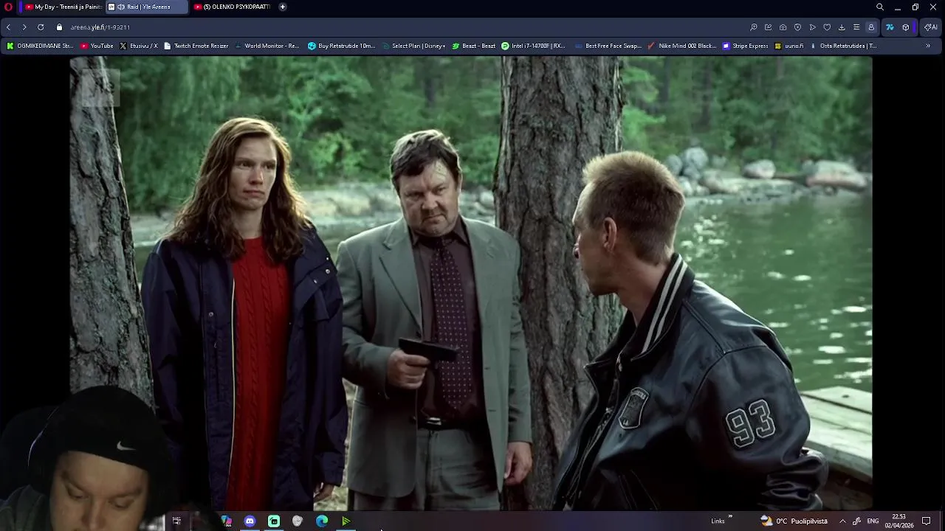The image size is (945, 531).
Task: Open network settings tray icon
Action: tap(856, 521)
